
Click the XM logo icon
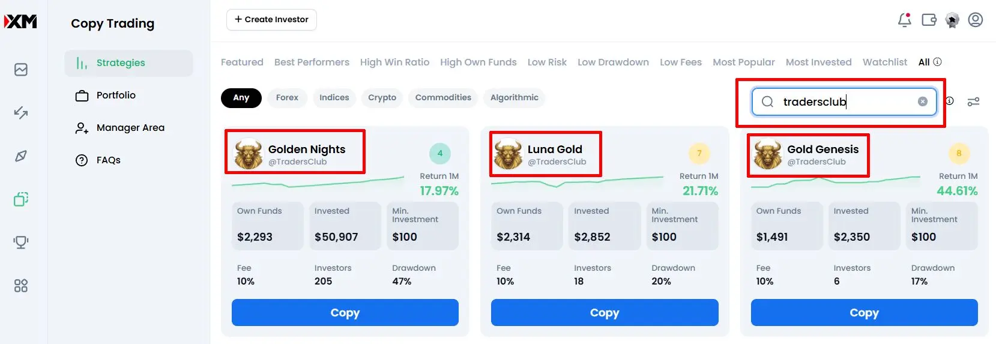click(21, 22)
